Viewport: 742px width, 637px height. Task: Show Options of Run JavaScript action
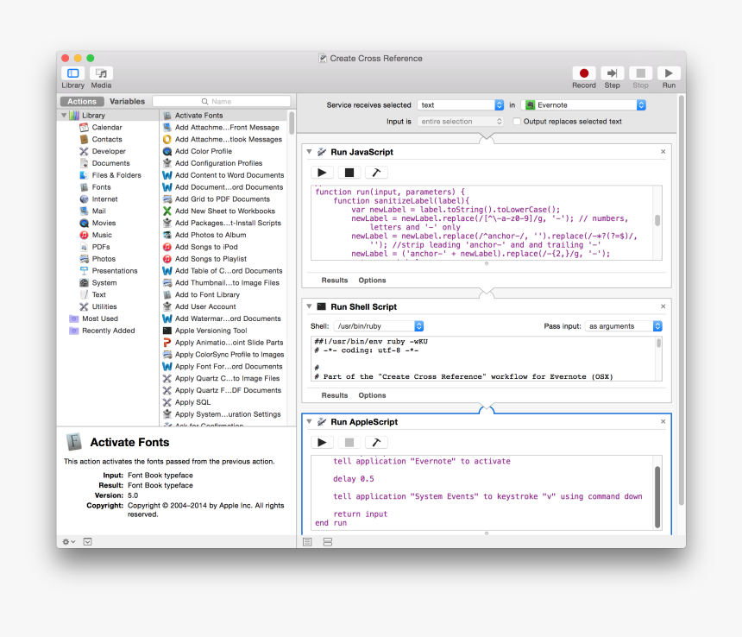coord(372,281)
